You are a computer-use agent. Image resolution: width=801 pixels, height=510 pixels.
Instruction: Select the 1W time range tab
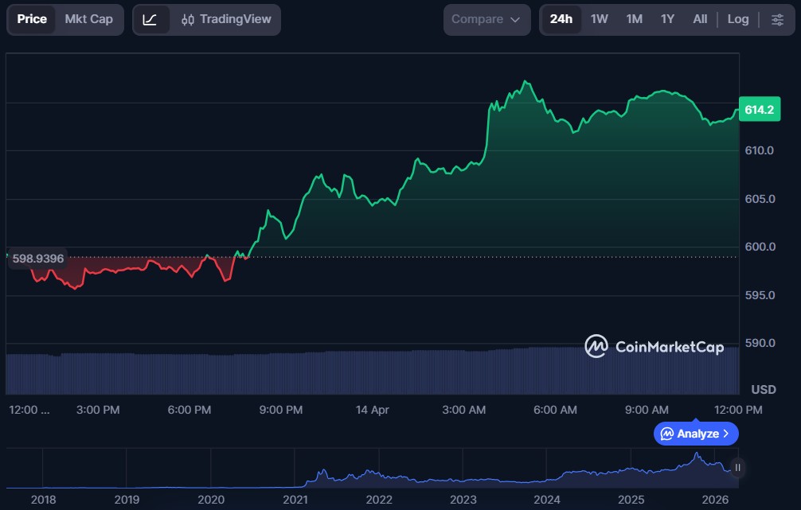(x=600, y=19)
